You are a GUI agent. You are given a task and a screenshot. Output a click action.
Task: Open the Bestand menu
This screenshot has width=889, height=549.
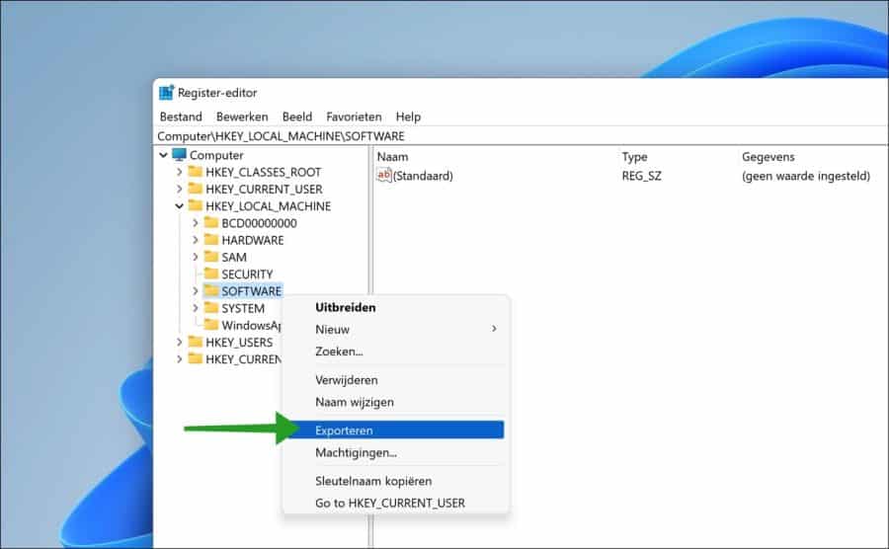pyautogui.click(x=181, y=117)
